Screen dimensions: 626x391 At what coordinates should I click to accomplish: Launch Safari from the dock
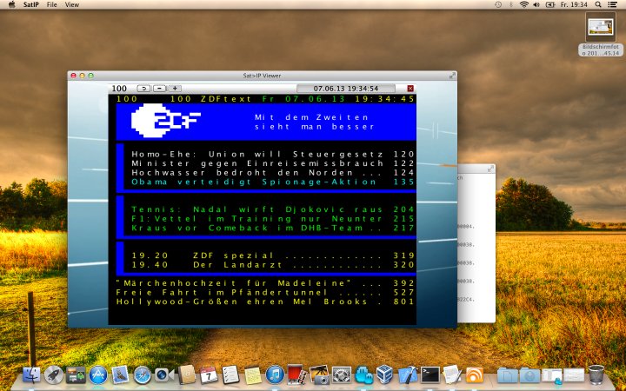(141, 374)
